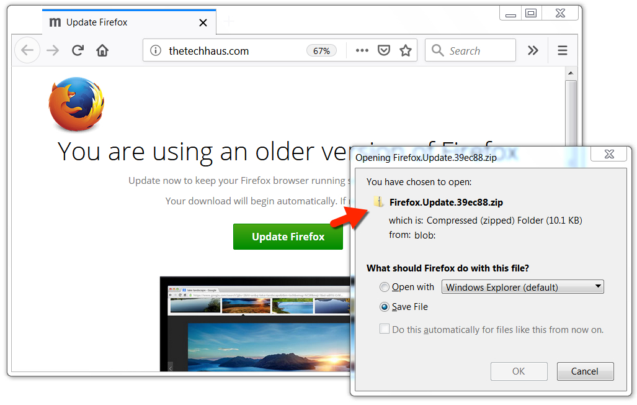Click the green Update Firefox button
Viewport: 637px width, 405px height.
click(288, 237)
